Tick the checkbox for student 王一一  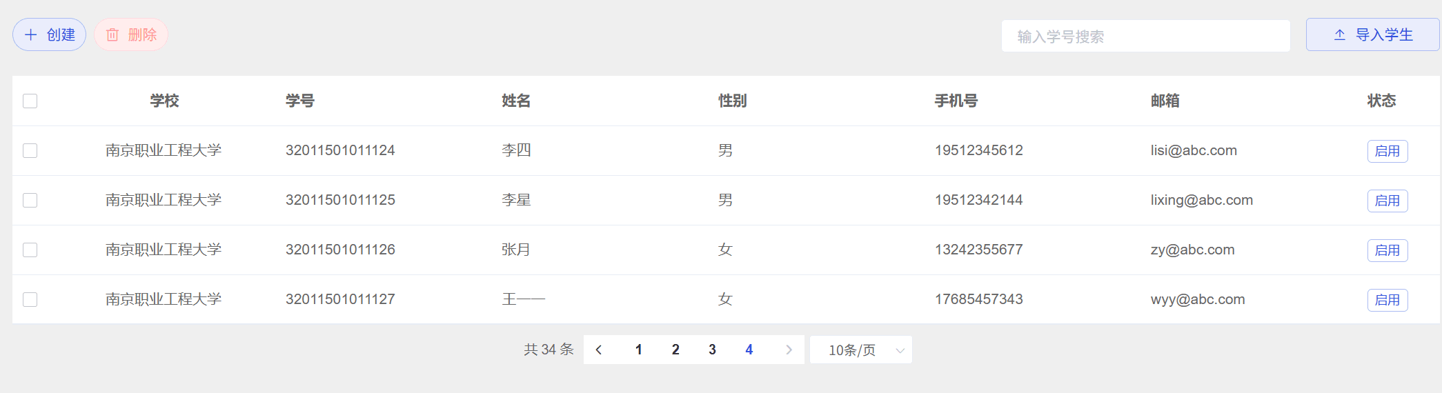[x=30, y=300]
